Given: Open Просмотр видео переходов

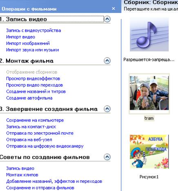Looking at the screenshot, I should 35,85.
